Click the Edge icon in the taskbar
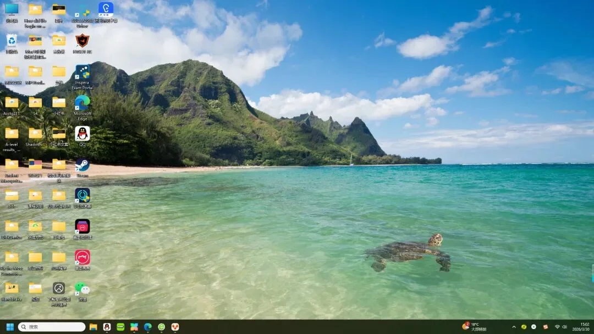This screenshot has width=594, height=334. tap(147, 327)
